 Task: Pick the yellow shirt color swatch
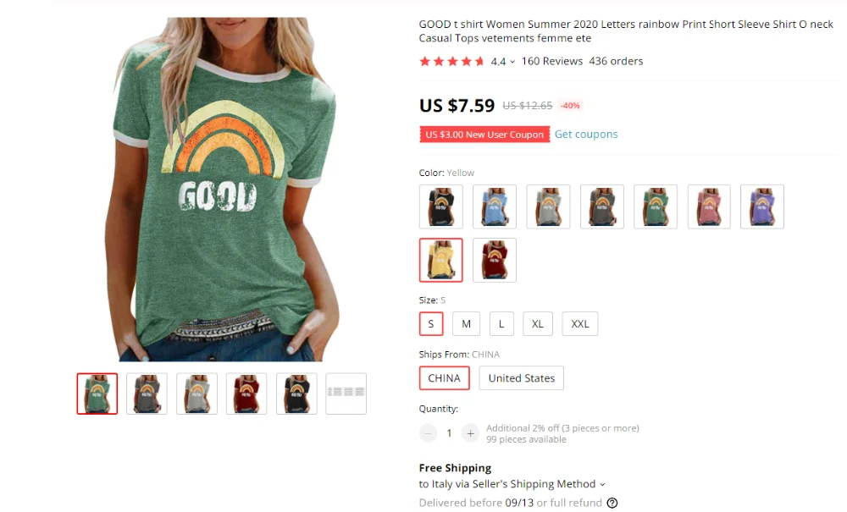point(440,260)
